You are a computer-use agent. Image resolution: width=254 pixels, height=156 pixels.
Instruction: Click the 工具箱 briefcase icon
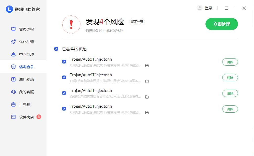point(13,104)
